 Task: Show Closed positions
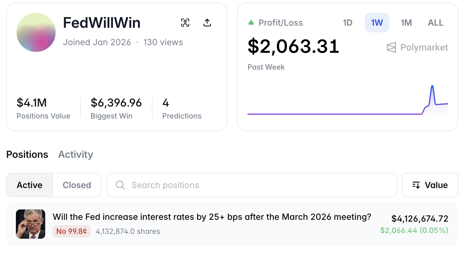coord(77,185)
